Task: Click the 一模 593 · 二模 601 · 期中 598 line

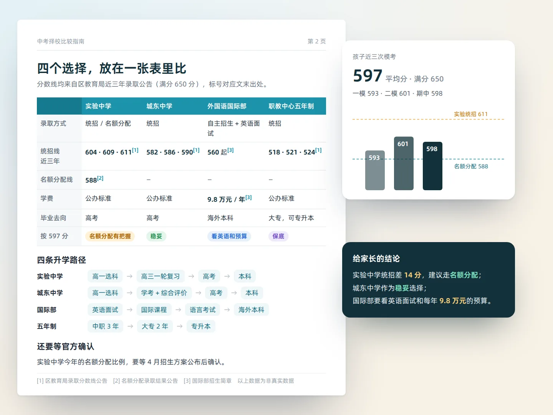Action: tap(397, 93)
